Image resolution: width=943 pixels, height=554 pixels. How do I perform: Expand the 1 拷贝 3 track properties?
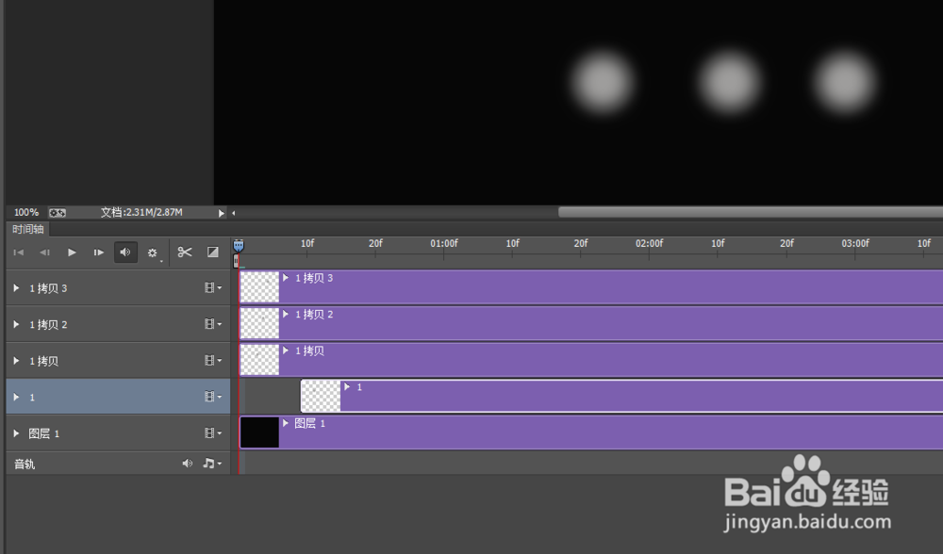(x=16, y=288)
